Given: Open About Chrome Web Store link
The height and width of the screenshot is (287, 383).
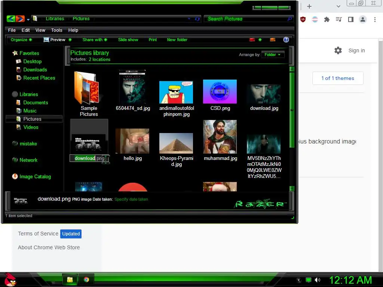Looking at the screenshot, I should (49, 247).
